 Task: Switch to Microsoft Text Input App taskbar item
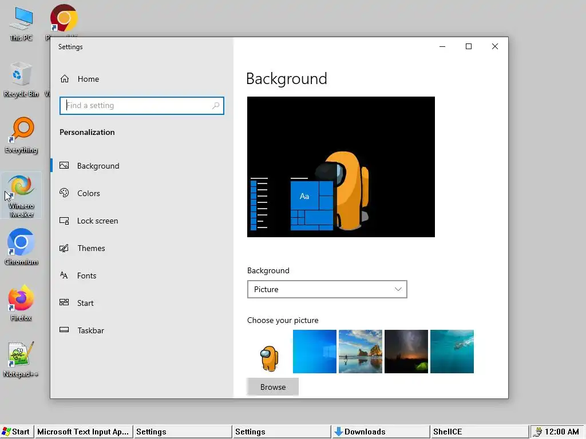pyautogui.click(x=84, y=432)
